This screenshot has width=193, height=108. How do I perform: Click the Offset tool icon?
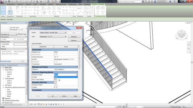tap(49, 8)
